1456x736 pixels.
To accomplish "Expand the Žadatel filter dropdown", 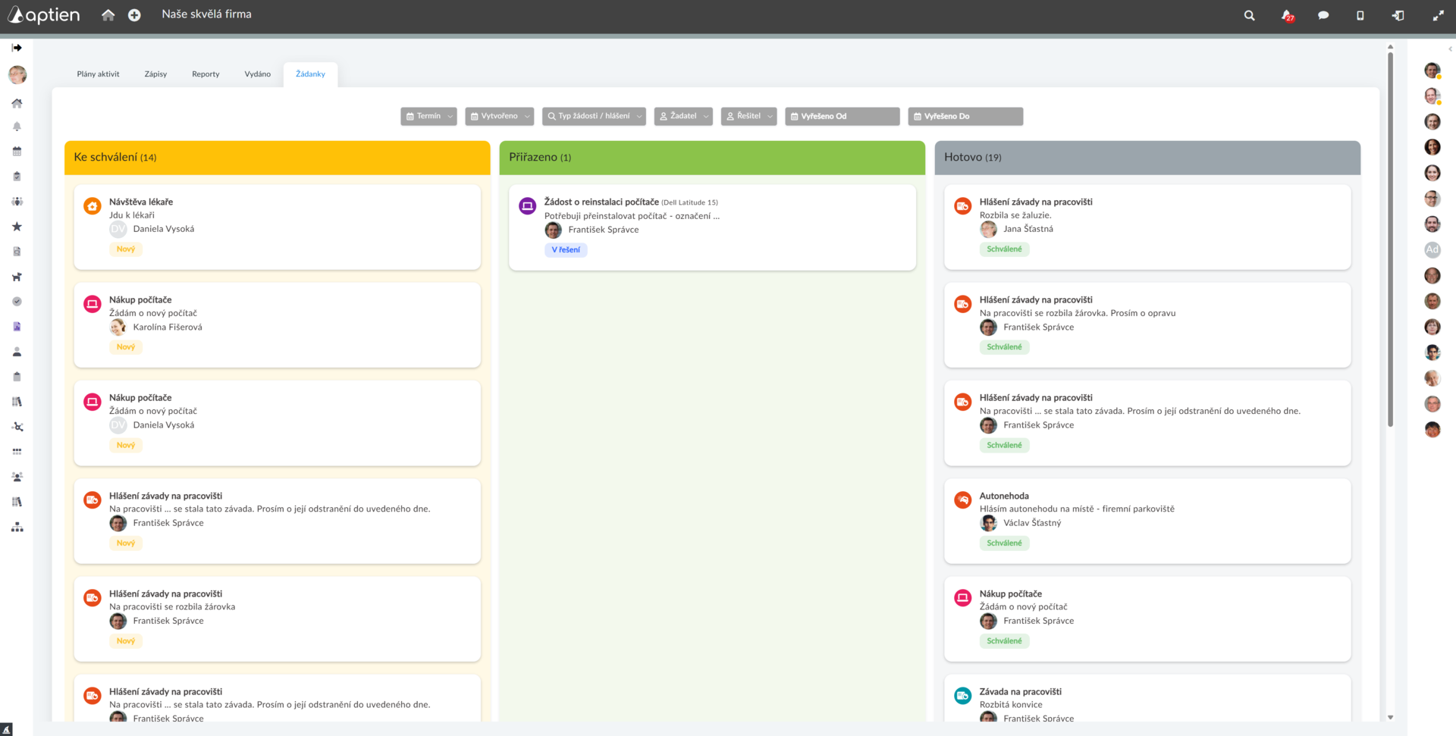I will click(x=683, y=116).
